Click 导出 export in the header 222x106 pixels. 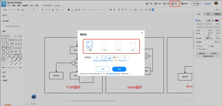[x=175, y=4]
